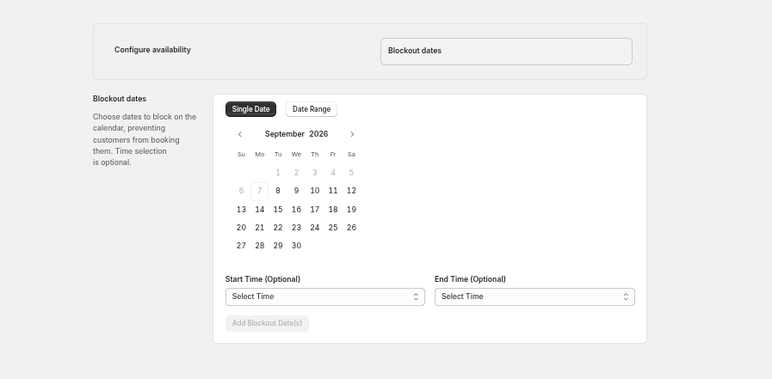This screenshot has width=772, height=379.
Task: Open Start Time dropdown
Action: coord(325,296)
